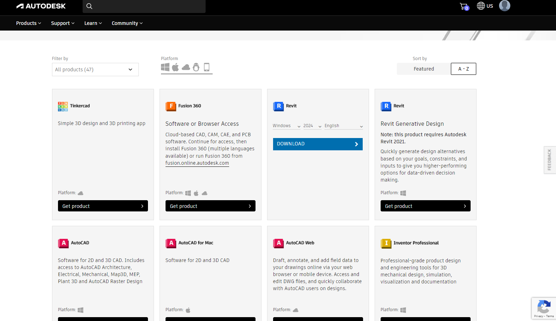Click the Revit icon on the download card
556x321 pixels.
click(x=278, y=106)
